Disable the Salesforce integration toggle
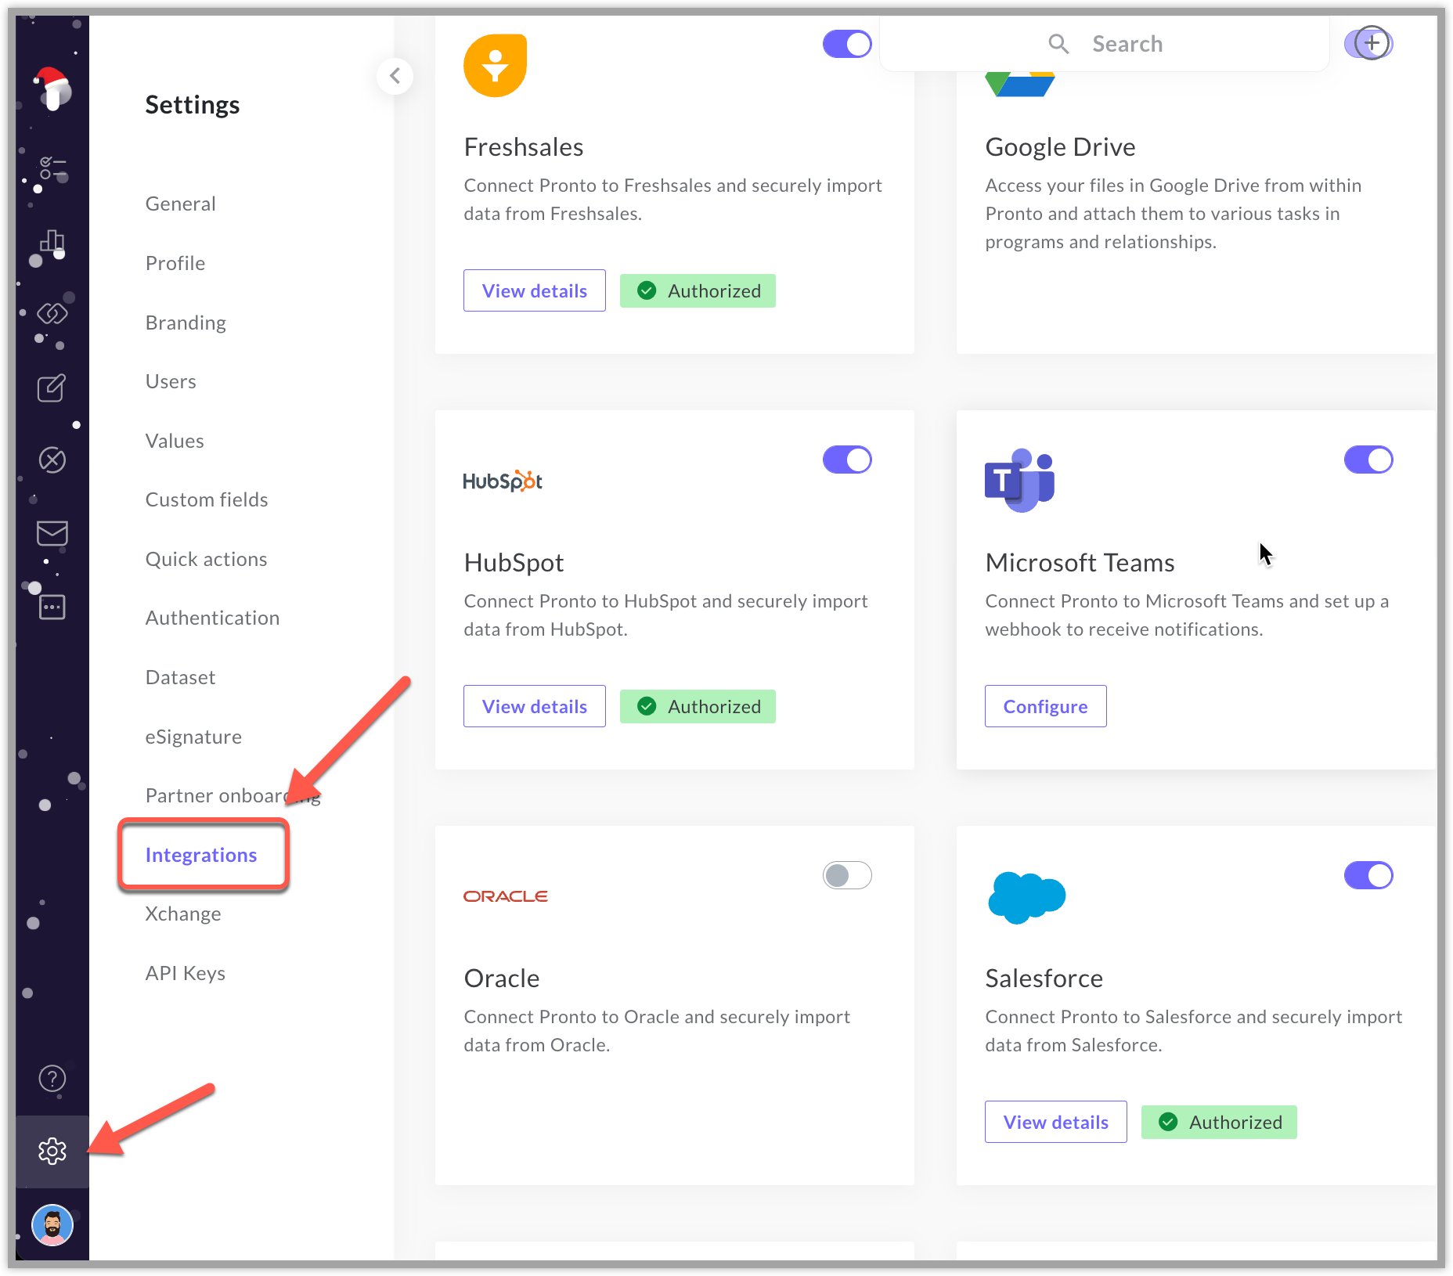Screen dimensions: 1453x1276 point(1368,875)
